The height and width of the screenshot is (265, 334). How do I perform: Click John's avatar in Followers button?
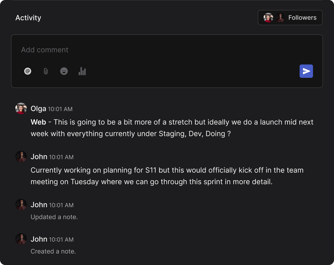(280, 18)
